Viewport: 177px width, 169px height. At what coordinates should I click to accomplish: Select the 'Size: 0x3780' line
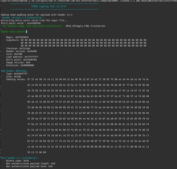pos(14,54)
